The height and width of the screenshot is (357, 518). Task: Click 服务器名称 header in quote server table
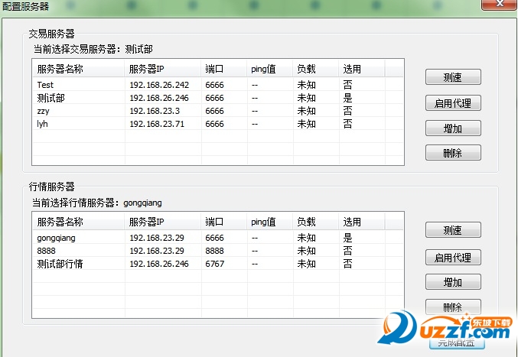tap(79, 222)
